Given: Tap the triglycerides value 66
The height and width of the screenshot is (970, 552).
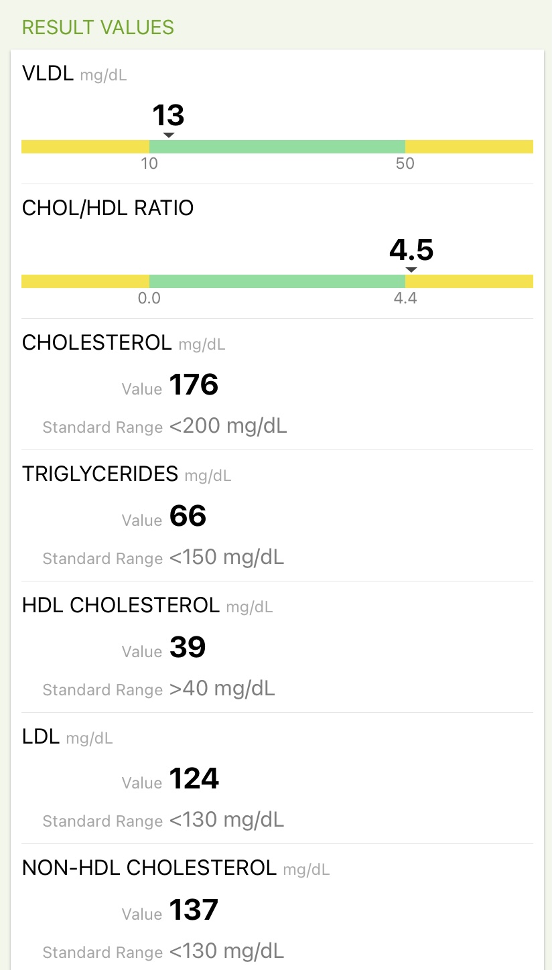Looking at the screenshot, I should 188,516.
